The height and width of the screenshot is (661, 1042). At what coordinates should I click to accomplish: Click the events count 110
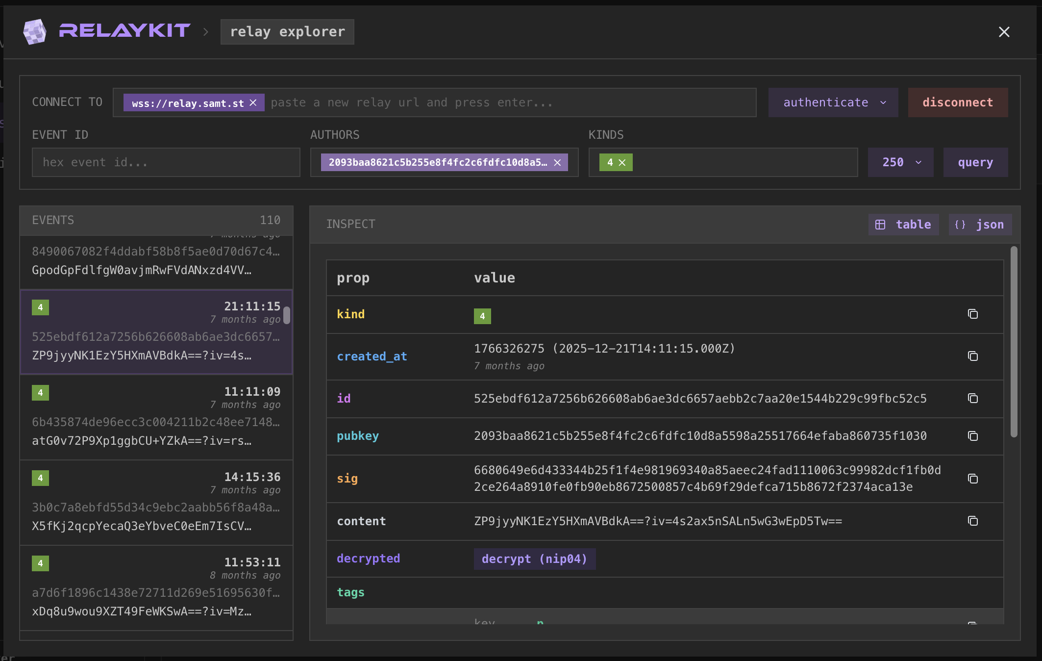click(270, 220)
